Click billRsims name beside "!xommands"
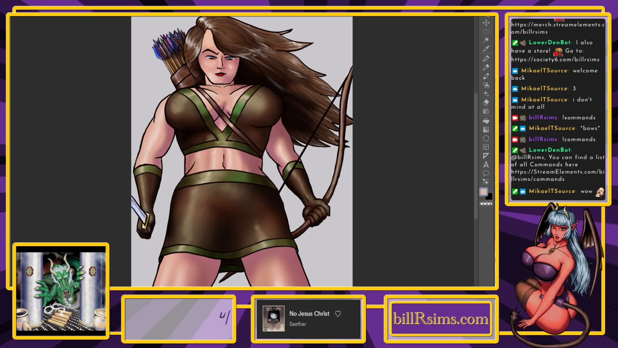The image size is (618, 348). [543, 117]
